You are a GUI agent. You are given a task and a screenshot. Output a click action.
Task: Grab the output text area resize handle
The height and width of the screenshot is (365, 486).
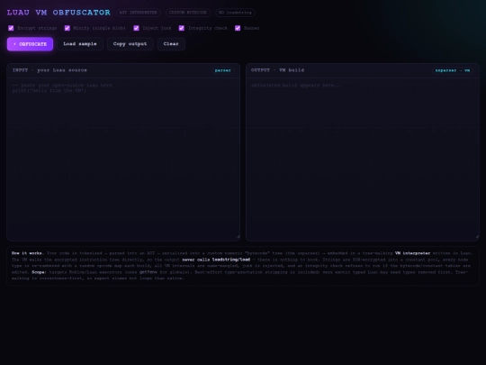(477, 237)
